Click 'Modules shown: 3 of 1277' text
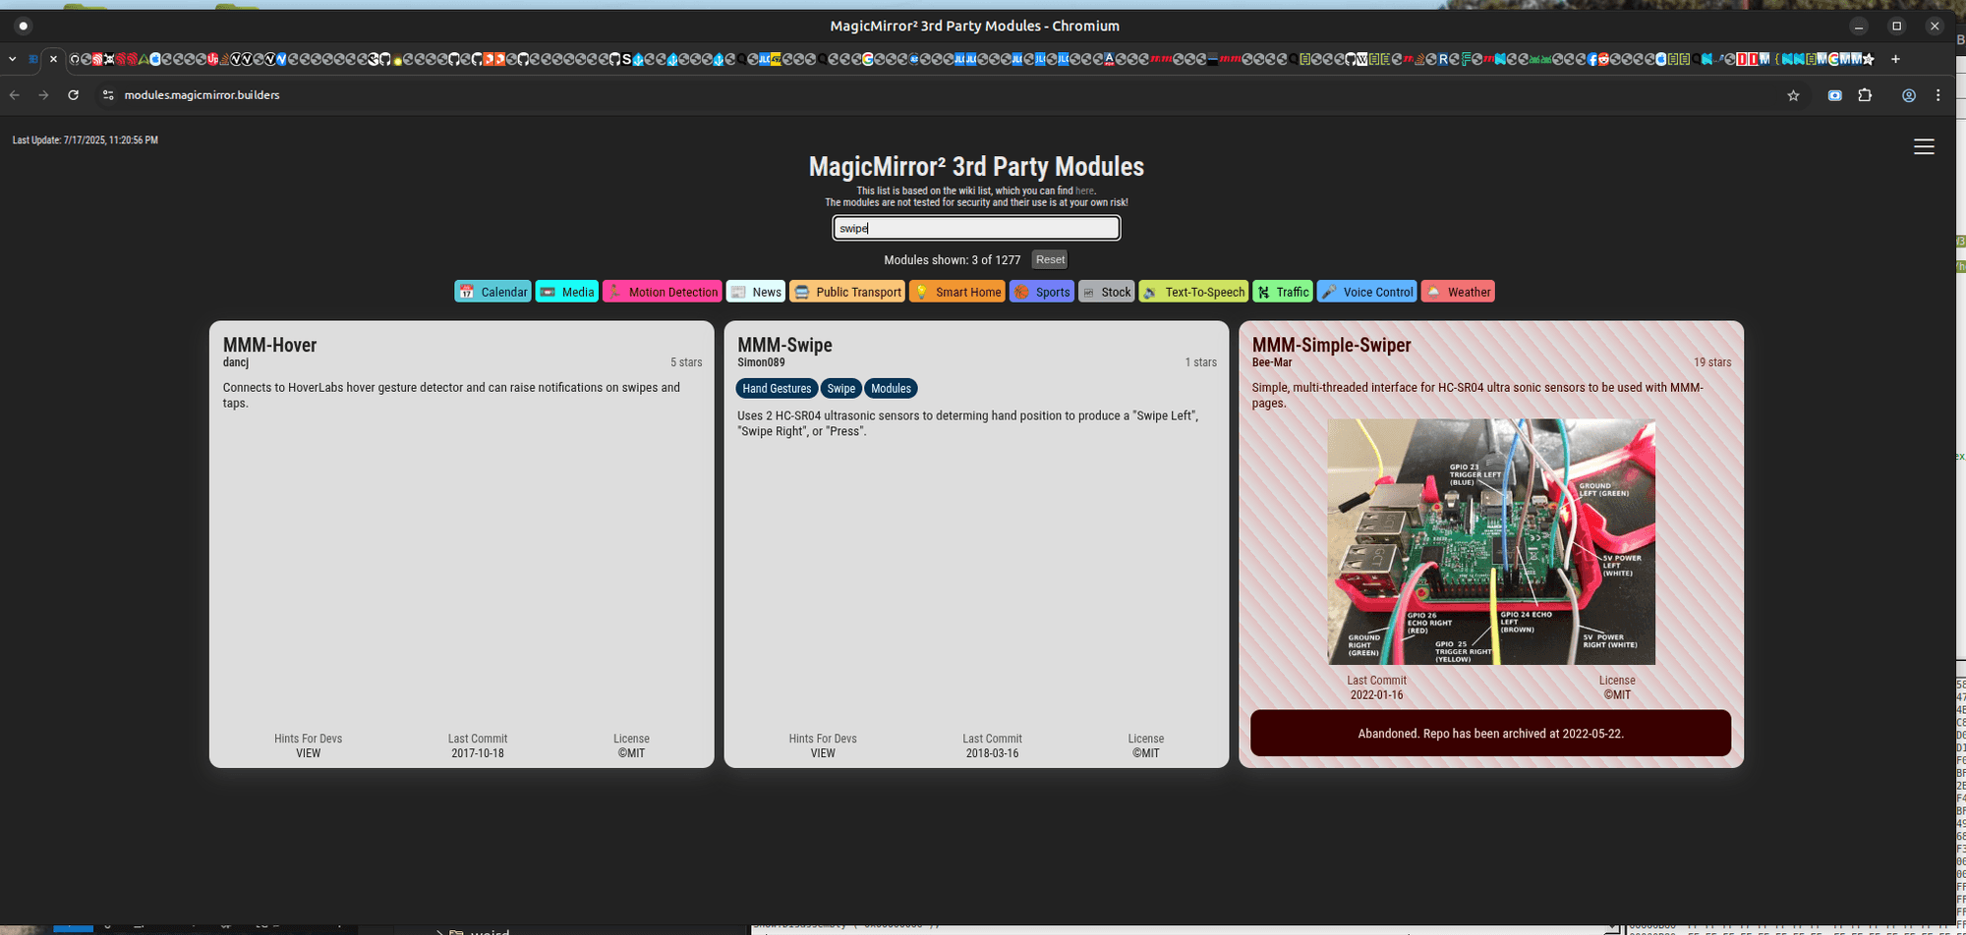This screenshot has width=1966, height=935. click(952, 260)
